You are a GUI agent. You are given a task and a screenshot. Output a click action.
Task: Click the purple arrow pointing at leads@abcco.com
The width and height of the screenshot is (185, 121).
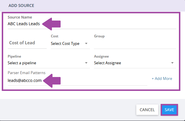tap(52, 81)
